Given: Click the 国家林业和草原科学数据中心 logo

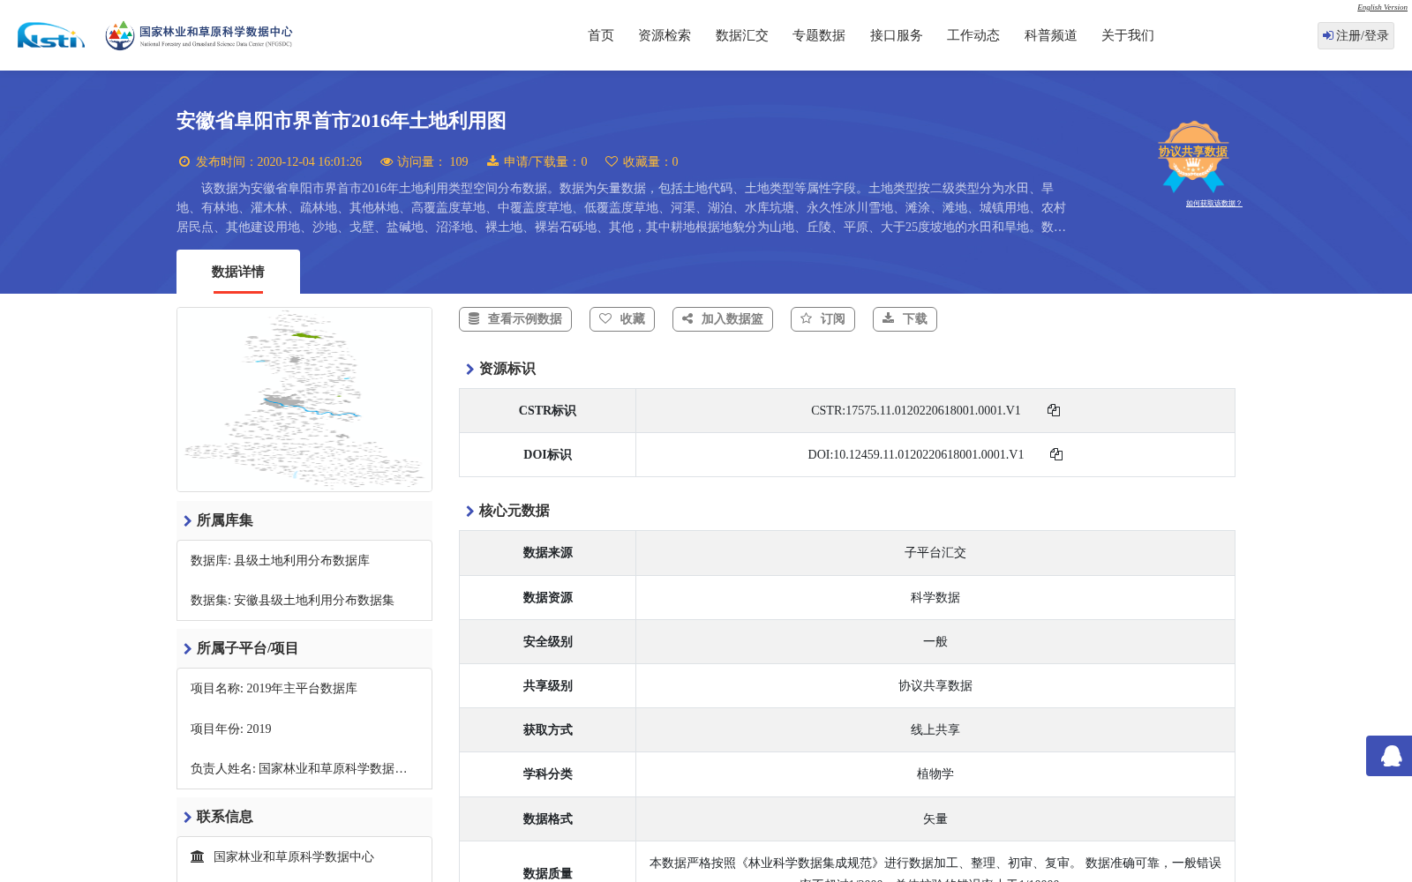Looking at the screenshot, I should click(199, 35).
